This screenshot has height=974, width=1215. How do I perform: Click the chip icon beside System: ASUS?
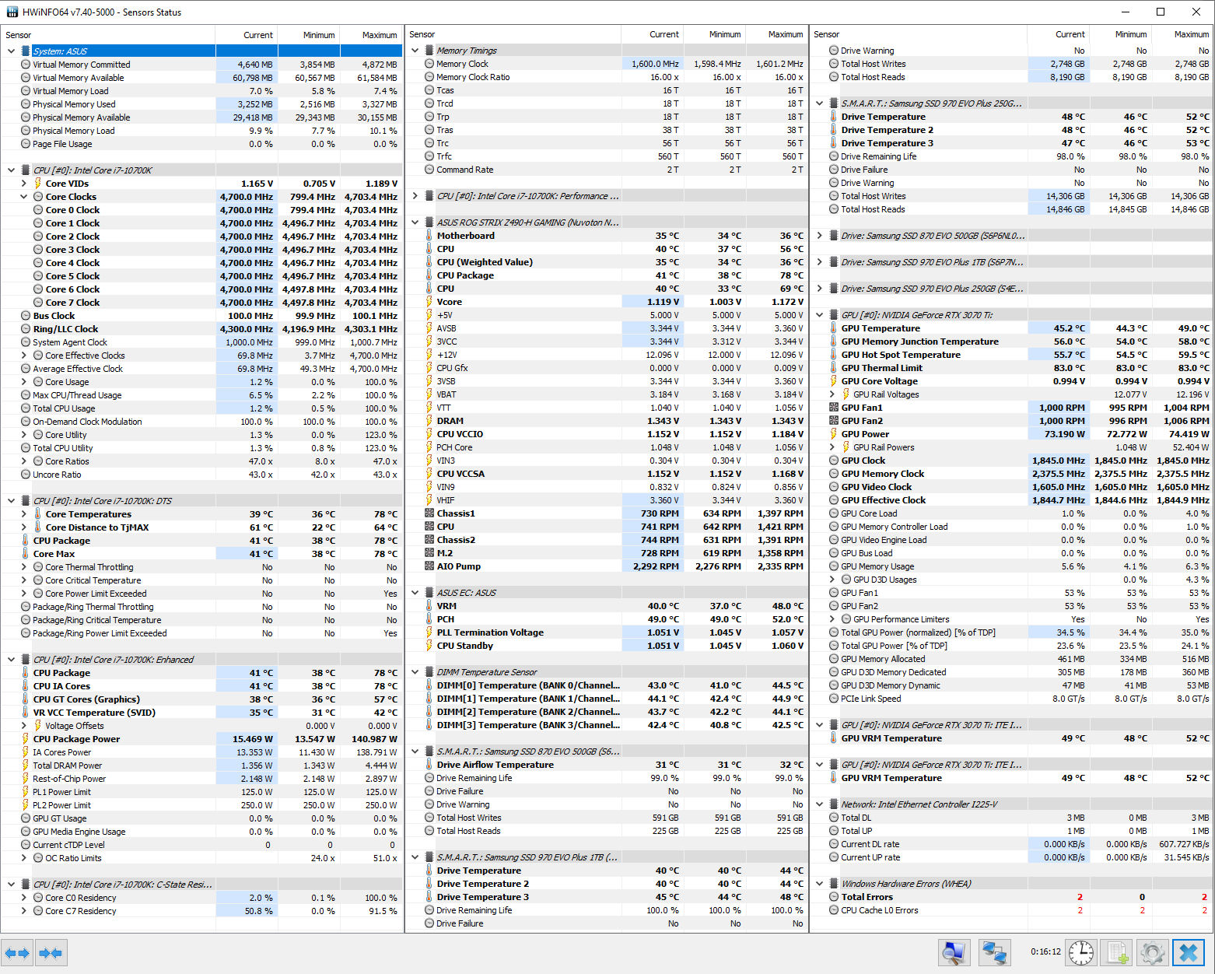click(26, 51)
